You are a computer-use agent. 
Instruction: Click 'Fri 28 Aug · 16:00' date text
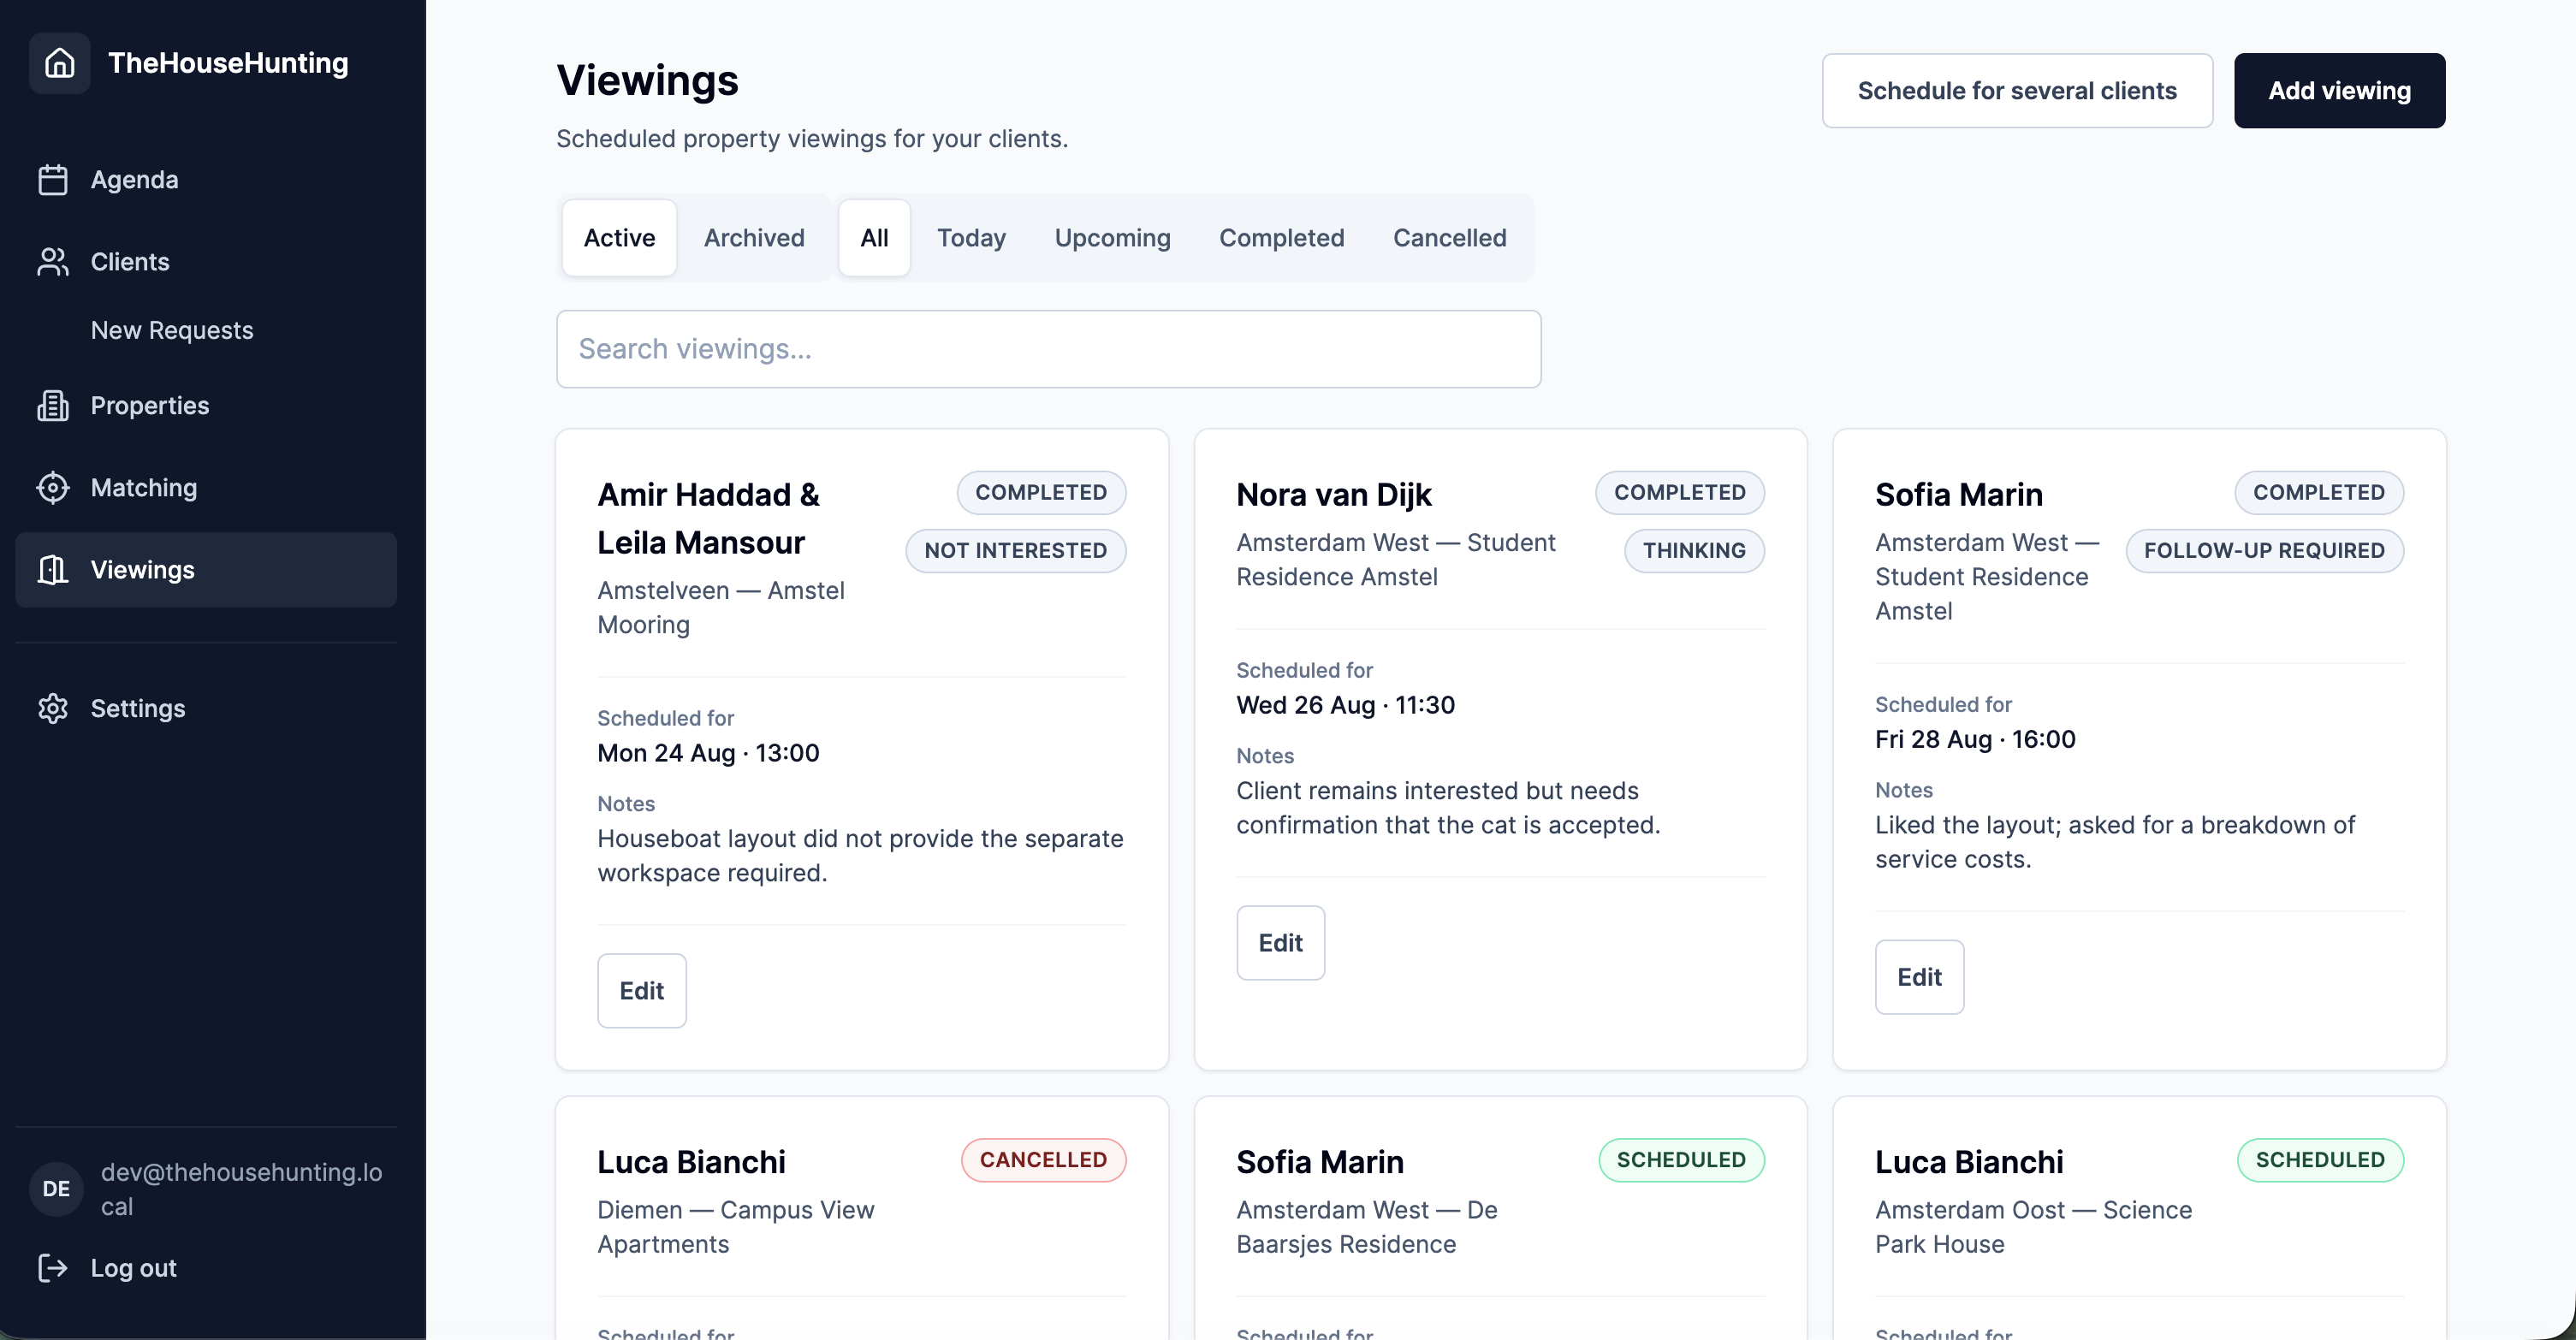(1975, 739)
